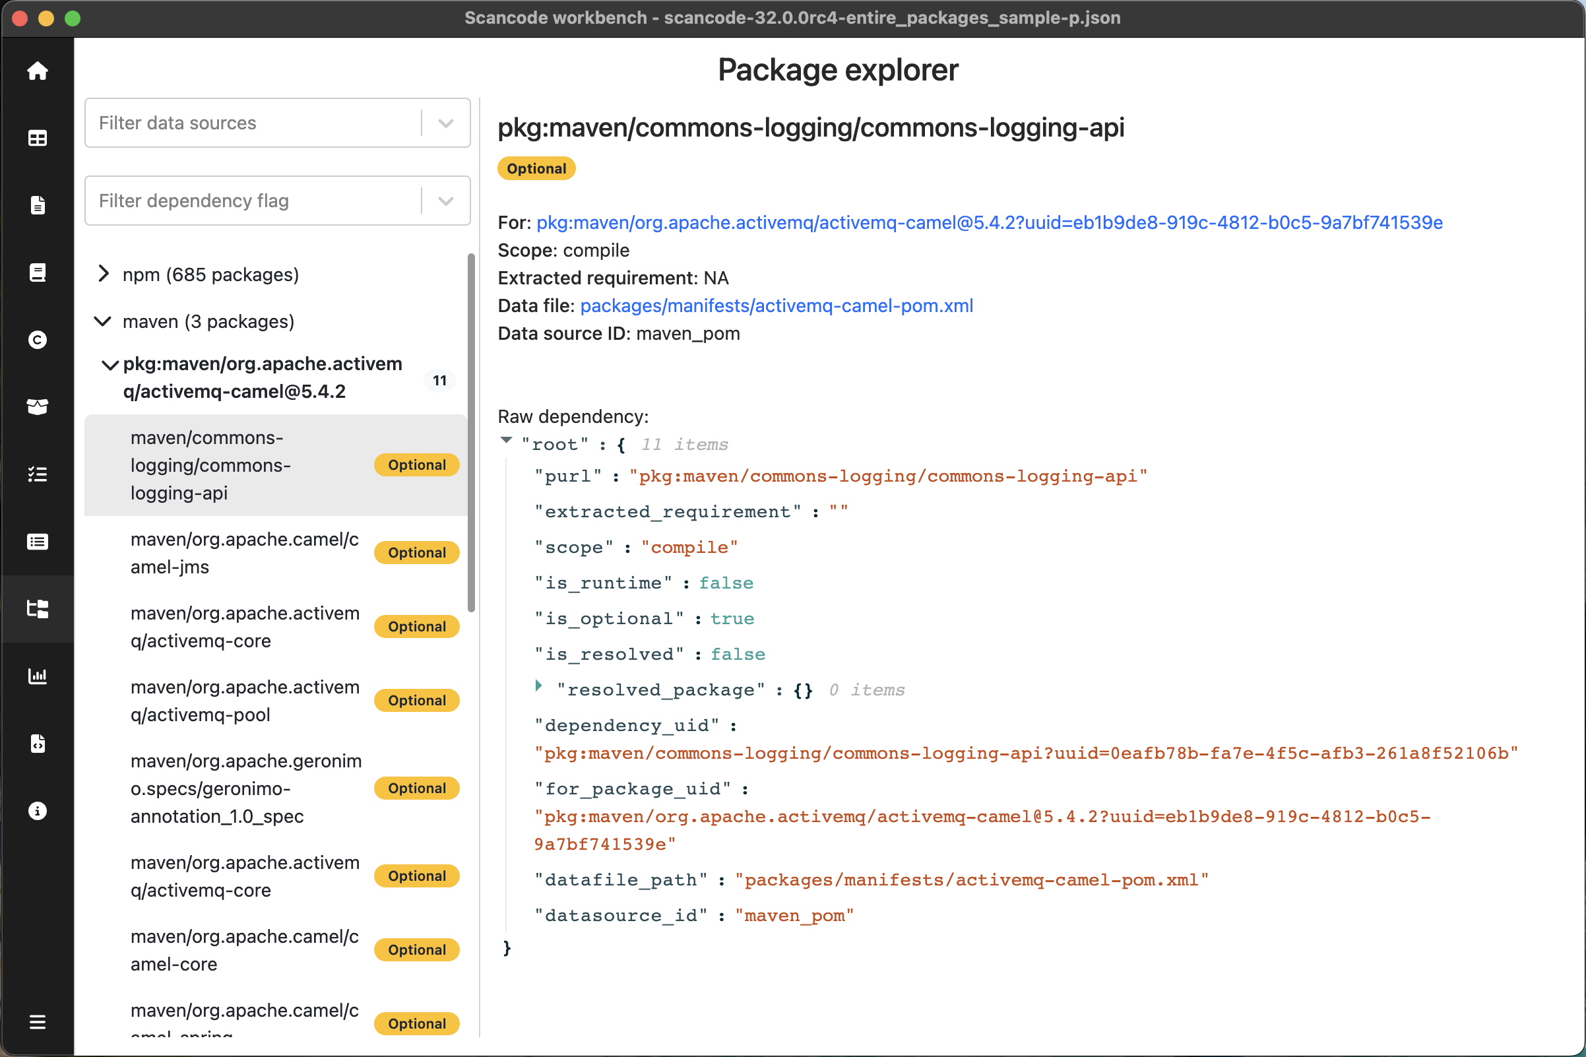Toggle the hamburger sidebar menu
This screenshot has width=1586, height=1057.
38,1022
